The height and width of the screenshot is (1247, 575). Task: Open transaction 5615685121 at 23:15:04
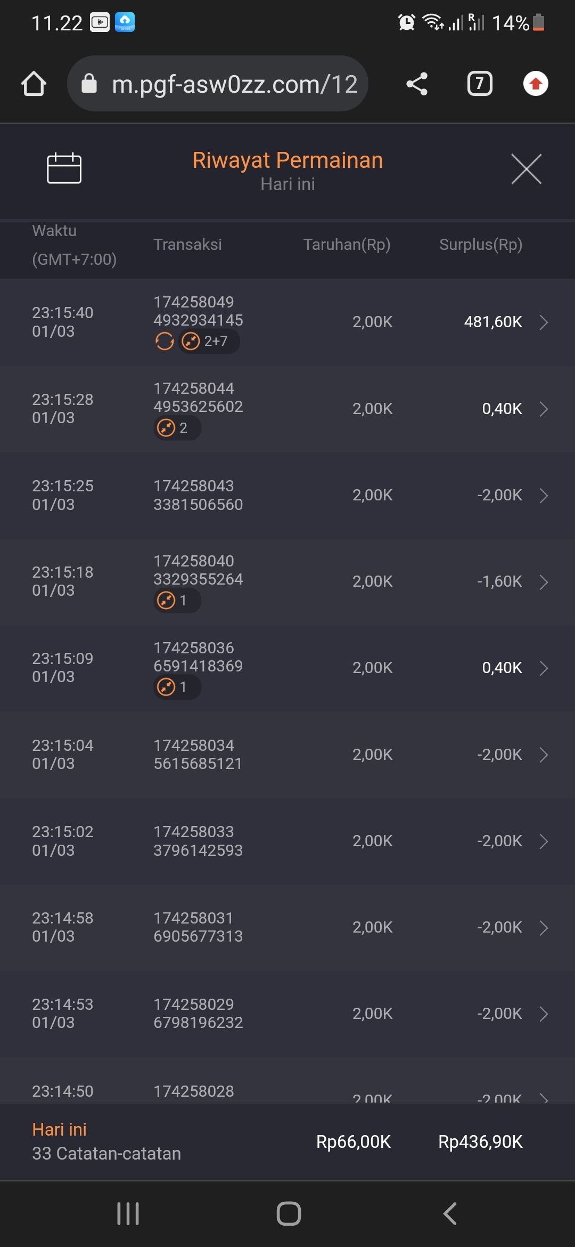point(543,755)
